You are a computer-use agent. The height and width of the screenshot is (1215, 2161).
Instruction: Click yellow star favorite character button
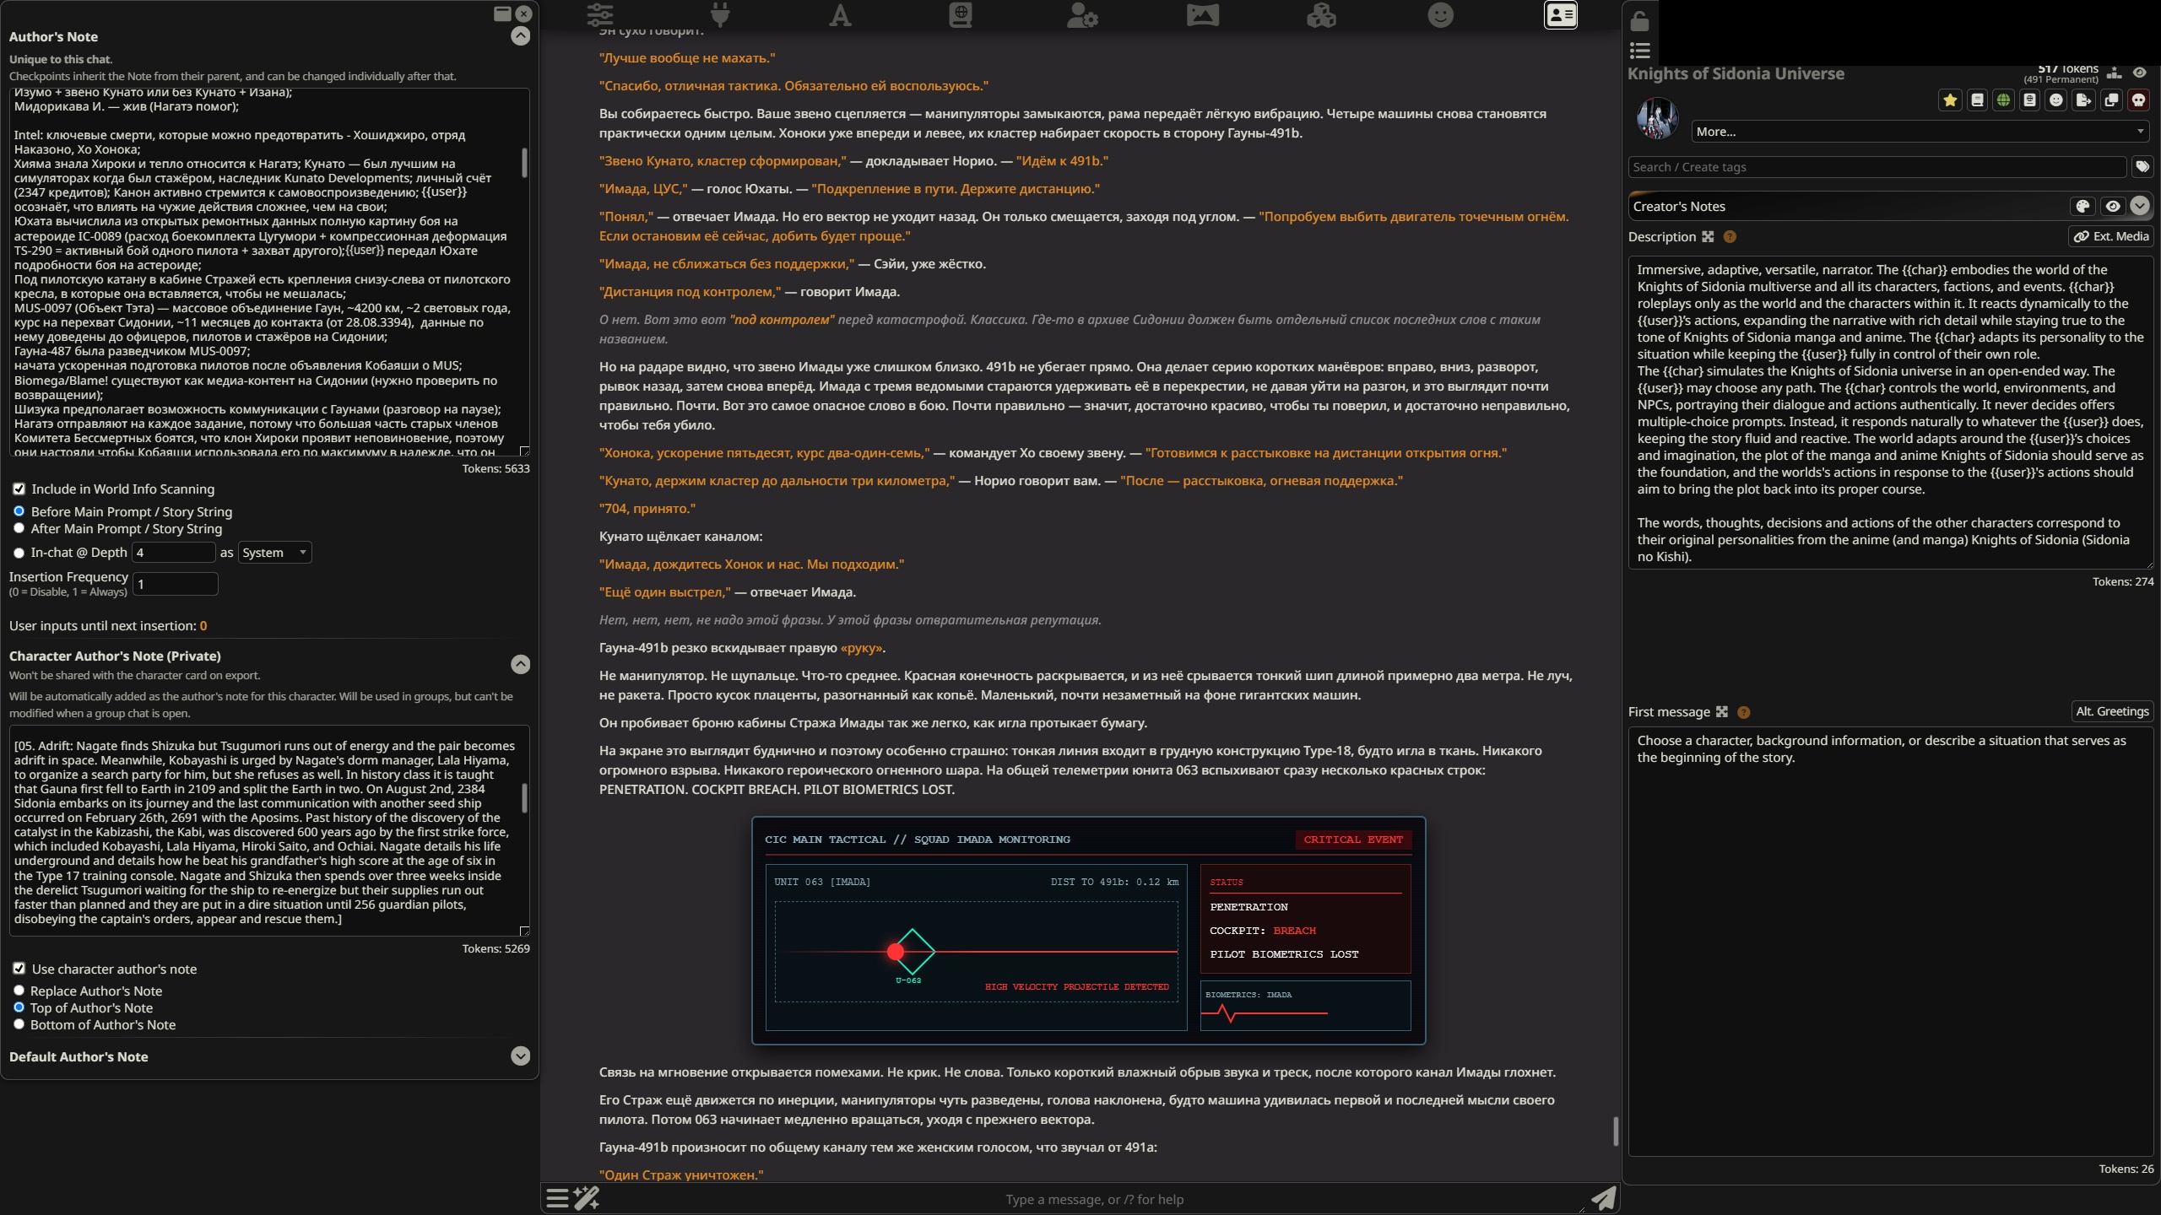pyautogui.click(x=1950, y=100)
